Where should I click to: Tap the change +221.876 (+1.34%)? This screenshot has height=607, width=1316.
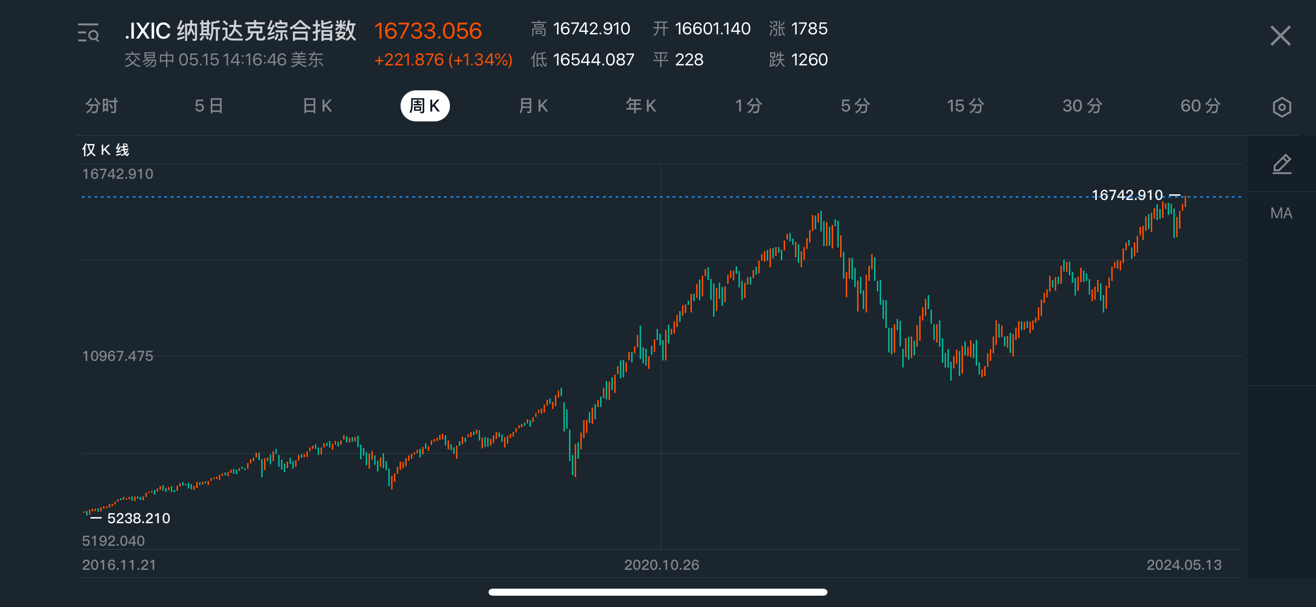pyautogui.click(x=443, y=60)
